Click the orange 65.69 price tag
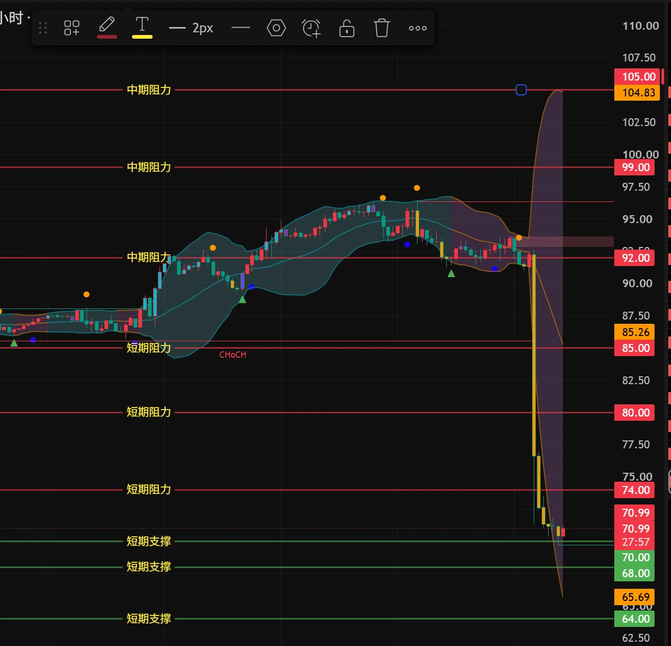The width and height of the screenshot is (671, 646). pos(634,597)
